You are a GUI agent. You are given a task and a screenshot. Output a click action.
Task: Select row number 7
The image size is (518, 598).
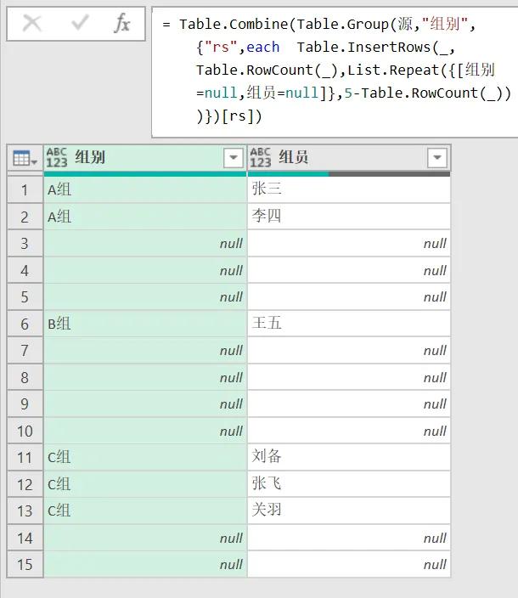[25, 350]
